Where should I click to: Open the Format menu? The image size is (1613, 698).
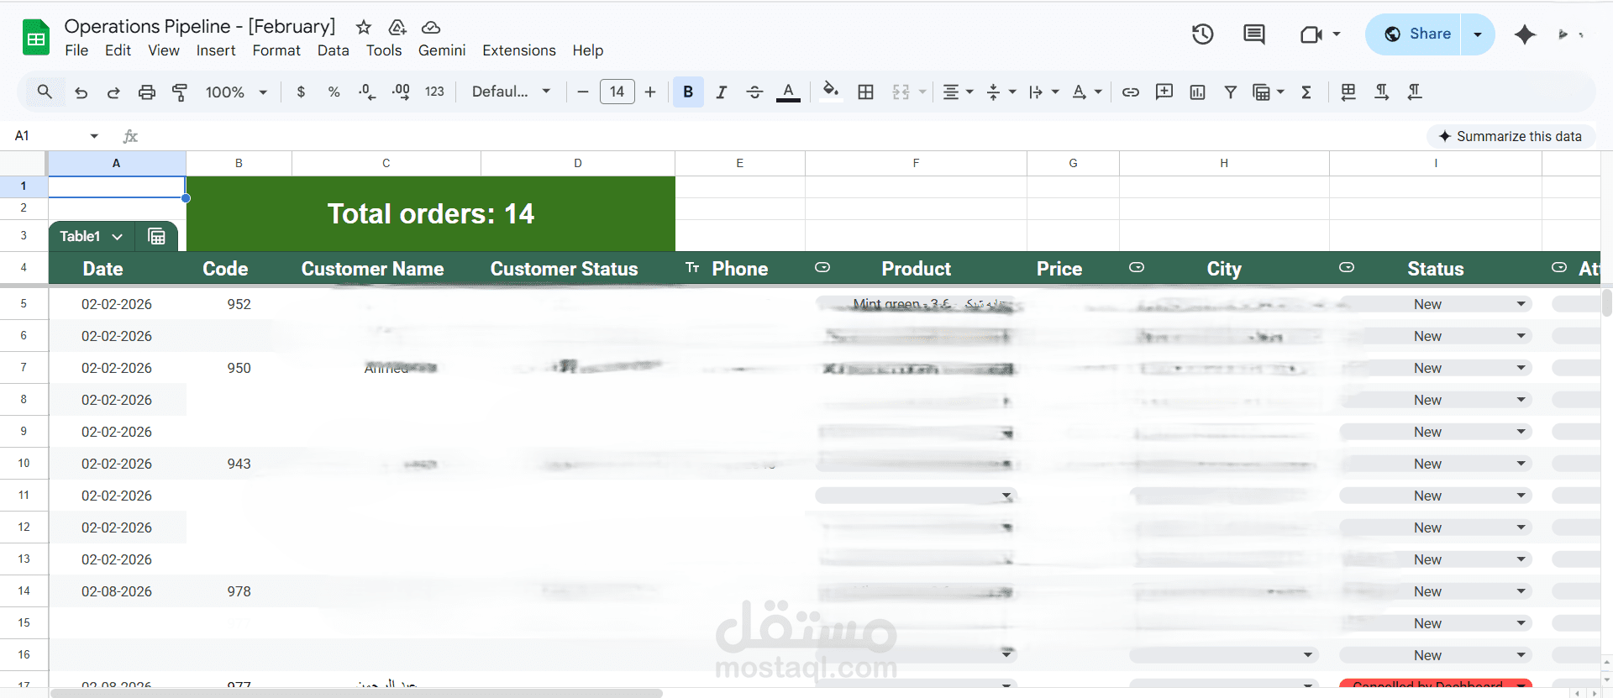[276, 50]
